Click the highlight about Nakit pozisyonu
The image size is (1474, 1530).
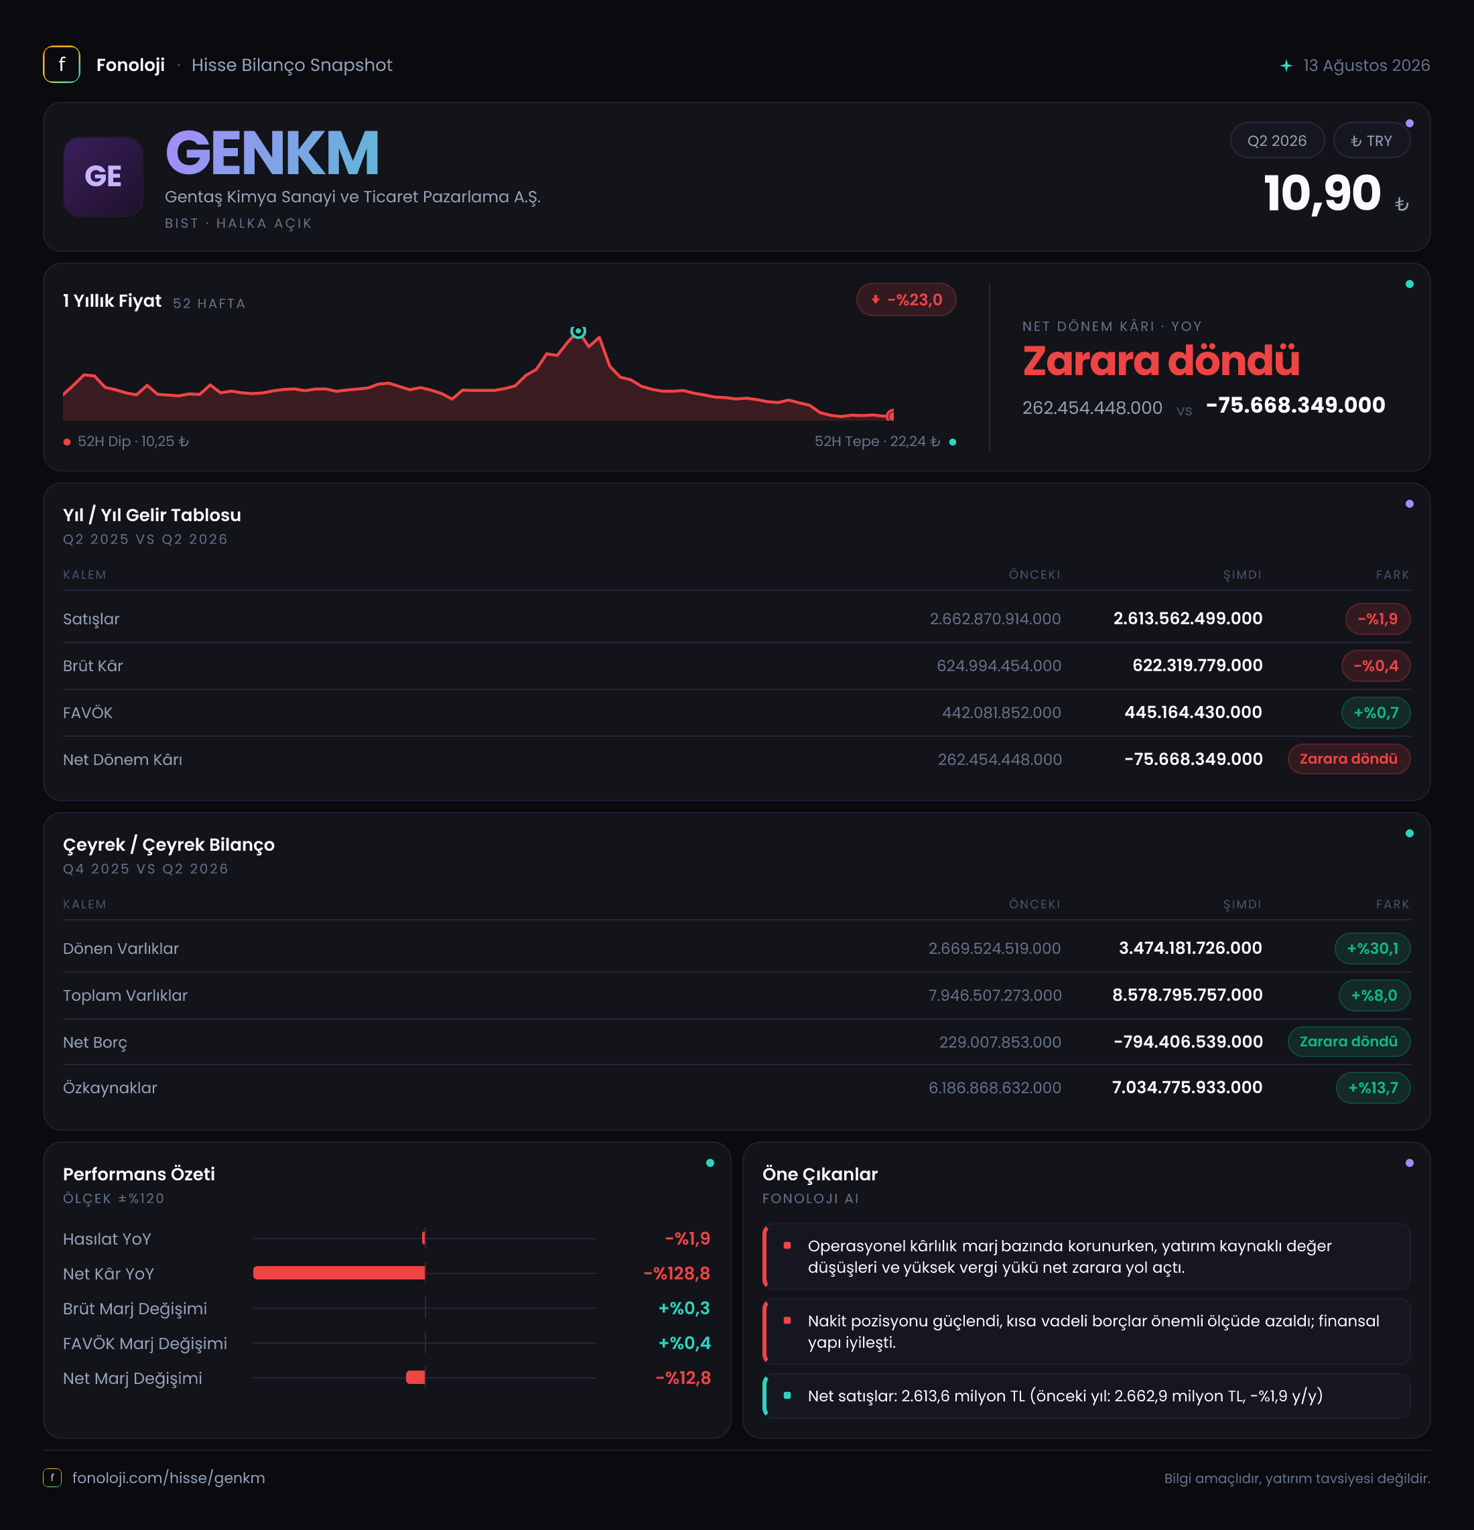click(x=1086, y=1332)
